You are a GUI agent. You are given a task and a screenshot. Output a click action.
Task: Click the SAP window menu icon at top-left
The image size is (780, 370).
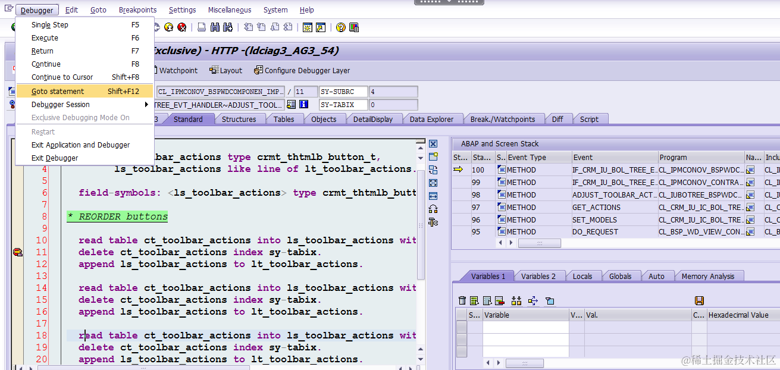pos(8,9)
